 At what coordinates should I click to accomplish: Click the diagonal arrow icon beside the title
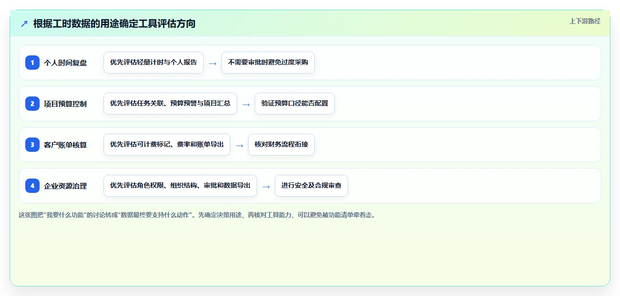pos(24,23)
